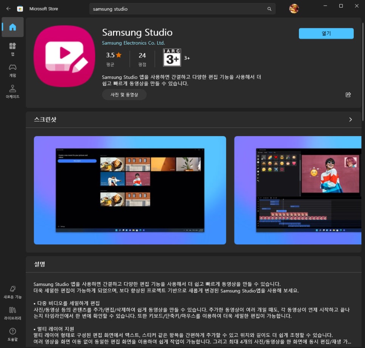Viewport: 365px width, 348px height.
Task: Open the second screenshot showing video editor
Action: pos(298,190)
